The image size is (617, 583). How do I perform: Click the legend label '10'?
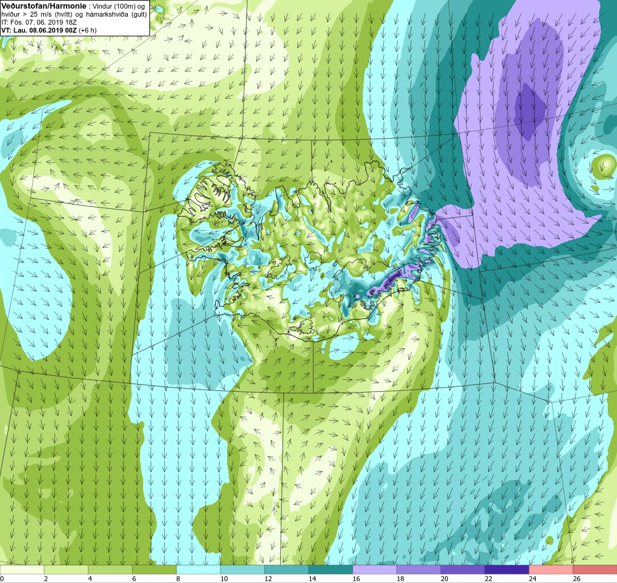[224, 578]
